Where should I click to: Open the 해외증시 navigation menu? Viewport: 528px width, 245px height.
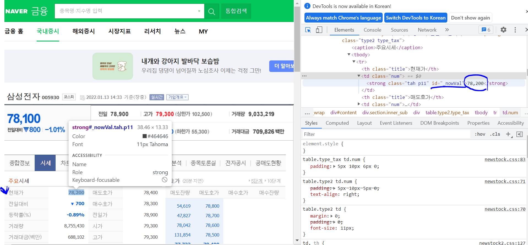click(83, 31)
